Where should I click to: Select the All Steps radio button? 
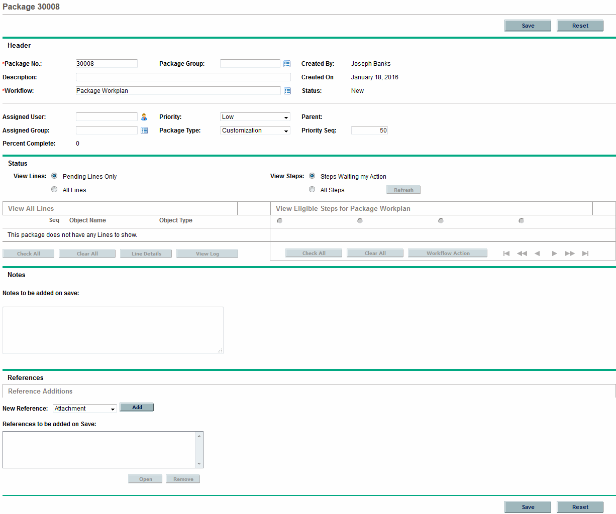click(x=312, y=190)
